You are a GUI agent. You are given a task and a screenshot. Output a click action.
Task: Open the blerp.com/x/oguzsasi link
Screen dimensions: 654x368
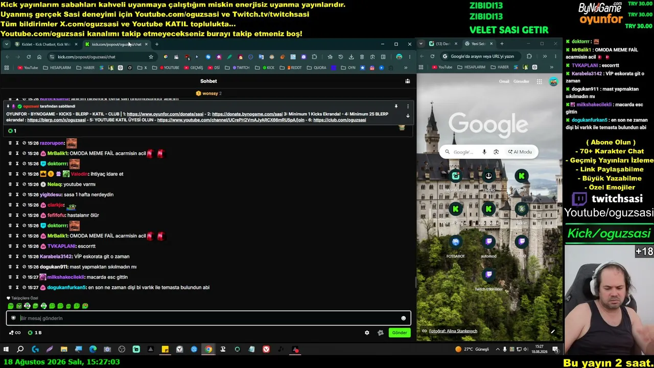(56, 120)
